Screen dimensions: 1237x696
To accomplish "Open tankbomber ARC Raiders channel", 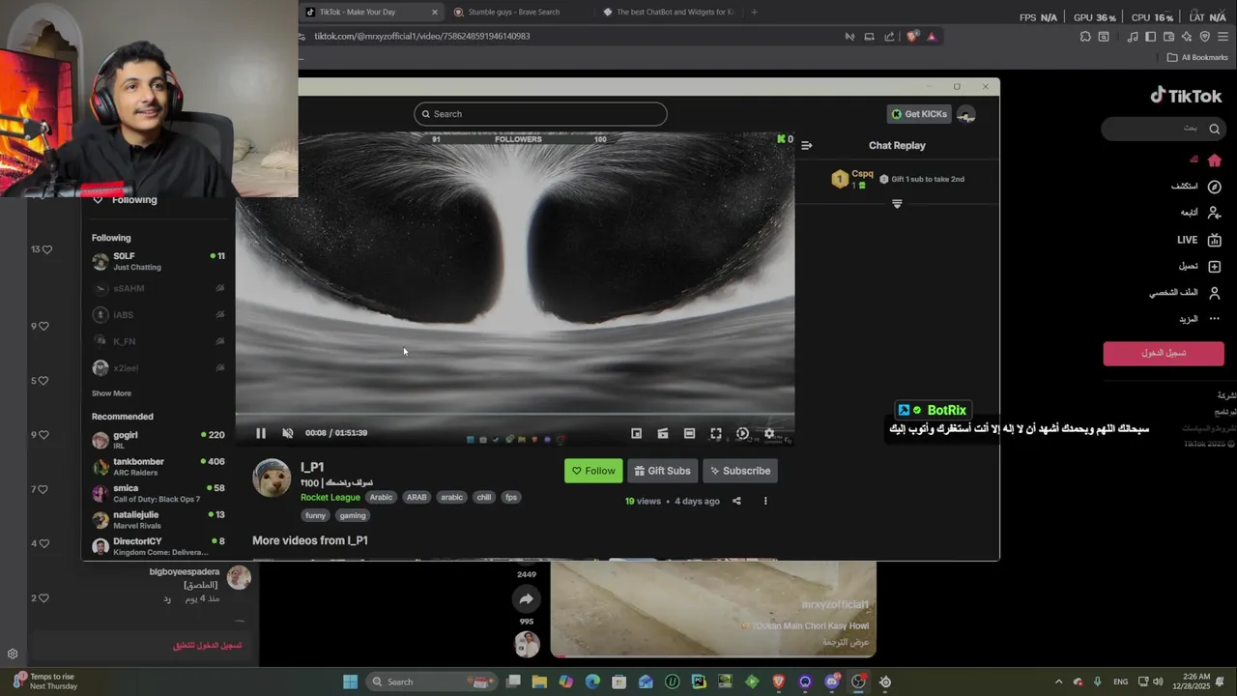I will [x=158, y=466].
